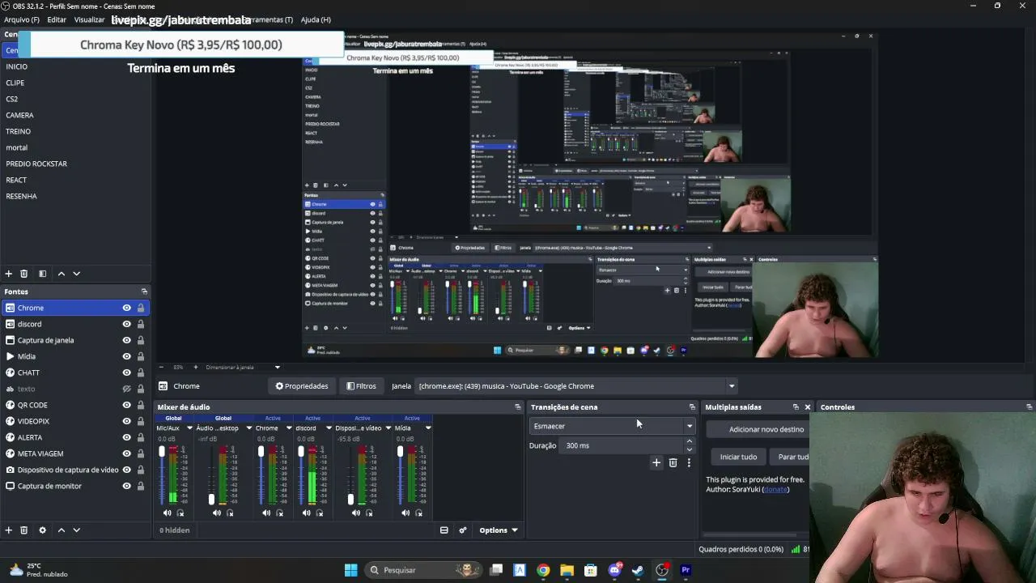The width and height of the screenshot is (1036, 583).
Task: Hide the Captura de janela source
Action: (127, 340)
